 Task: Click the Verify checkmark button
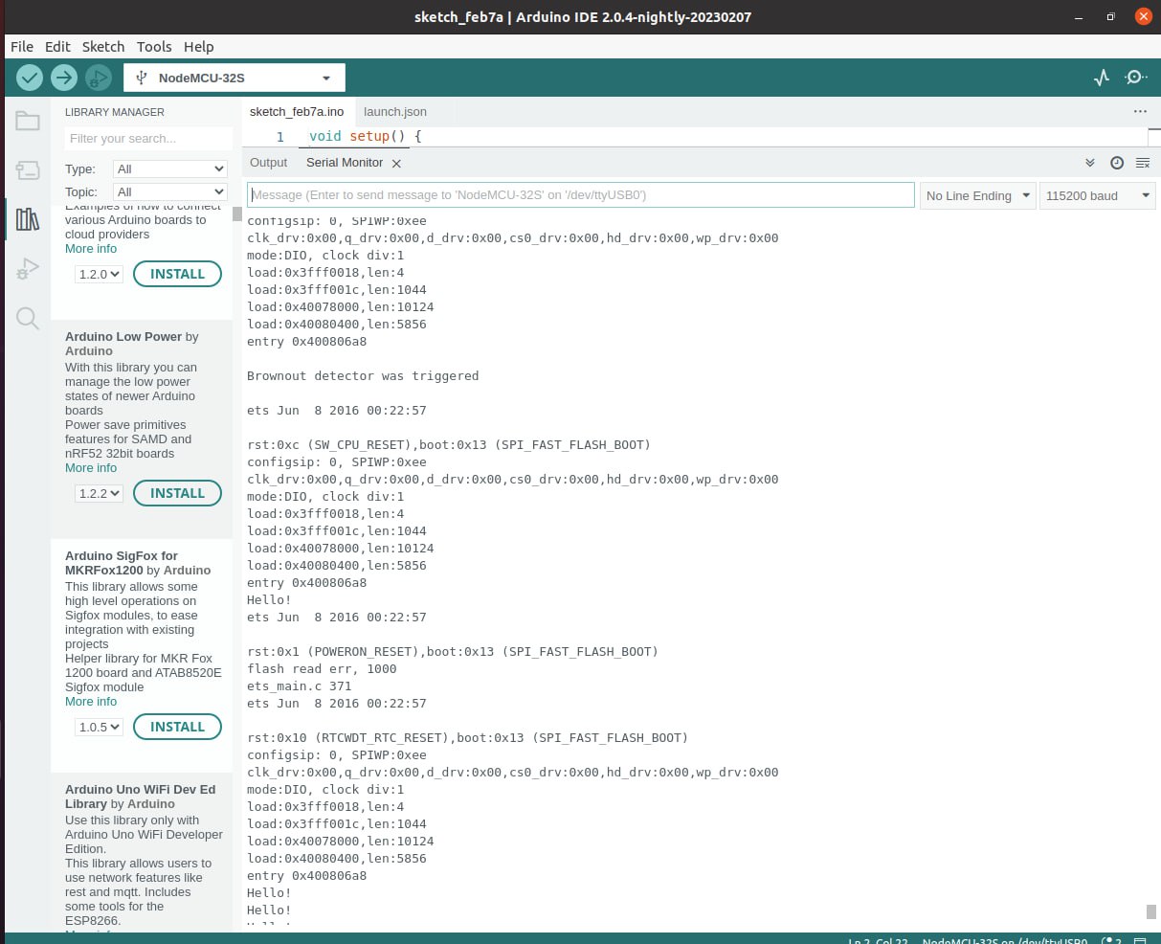click(30, 78)
